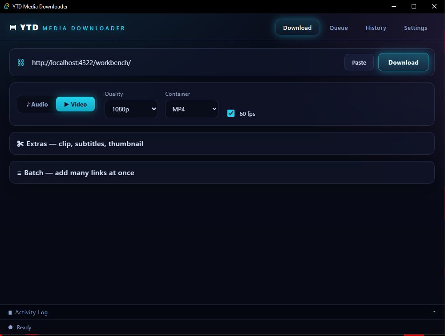The image size is (445, 336).
Task: Click the Ready status text
Action: [x=24, y=328]
